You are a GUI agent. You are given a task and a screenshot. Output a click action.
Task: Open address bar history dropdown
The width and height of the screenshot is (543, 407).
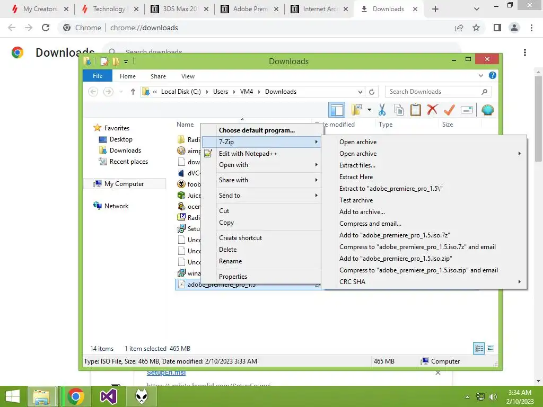tap(360, 92)
